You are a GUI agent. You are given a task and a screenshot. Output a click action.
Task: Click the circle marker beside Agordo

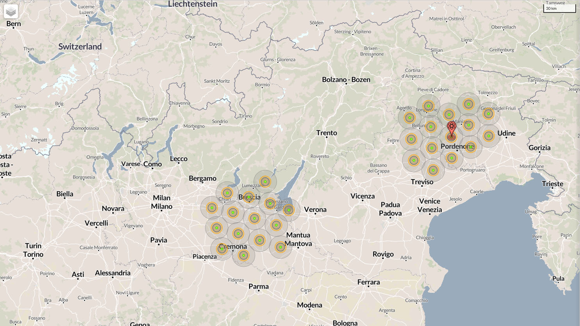coord(410,118)
